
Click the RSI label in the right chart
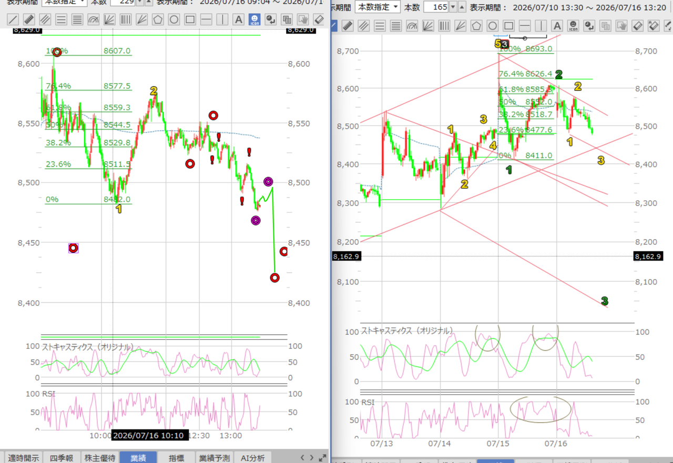tap(368, 403)
